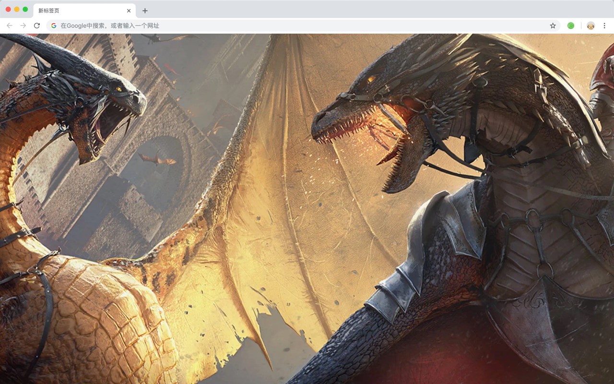Bookmark this page with the star icon
Screen dimensions: 614x384
click(x=553, y=25)
